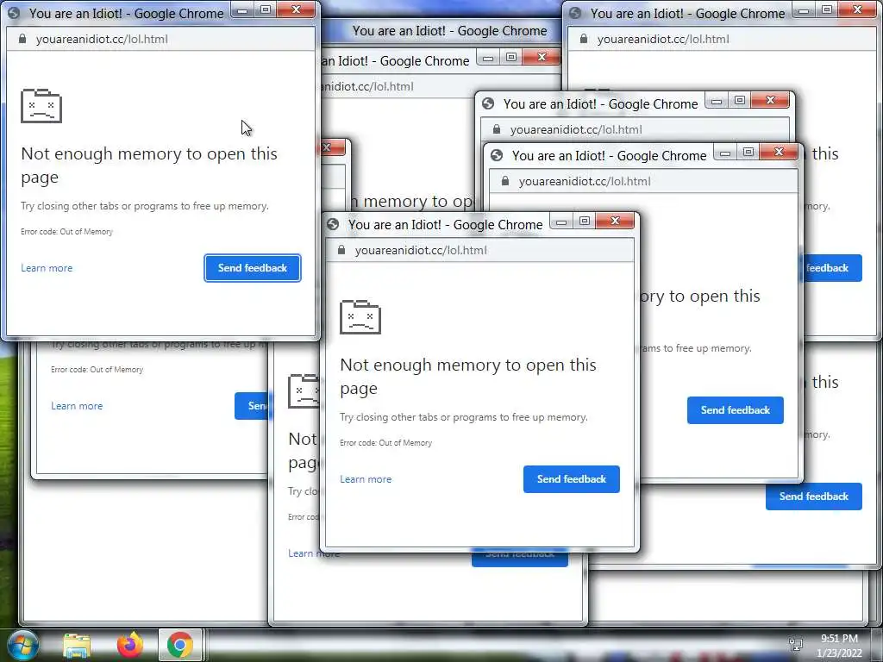883x662 pixels.
Task: Click the globe favicon in top-left window title
Action: [x=14, y=13]
